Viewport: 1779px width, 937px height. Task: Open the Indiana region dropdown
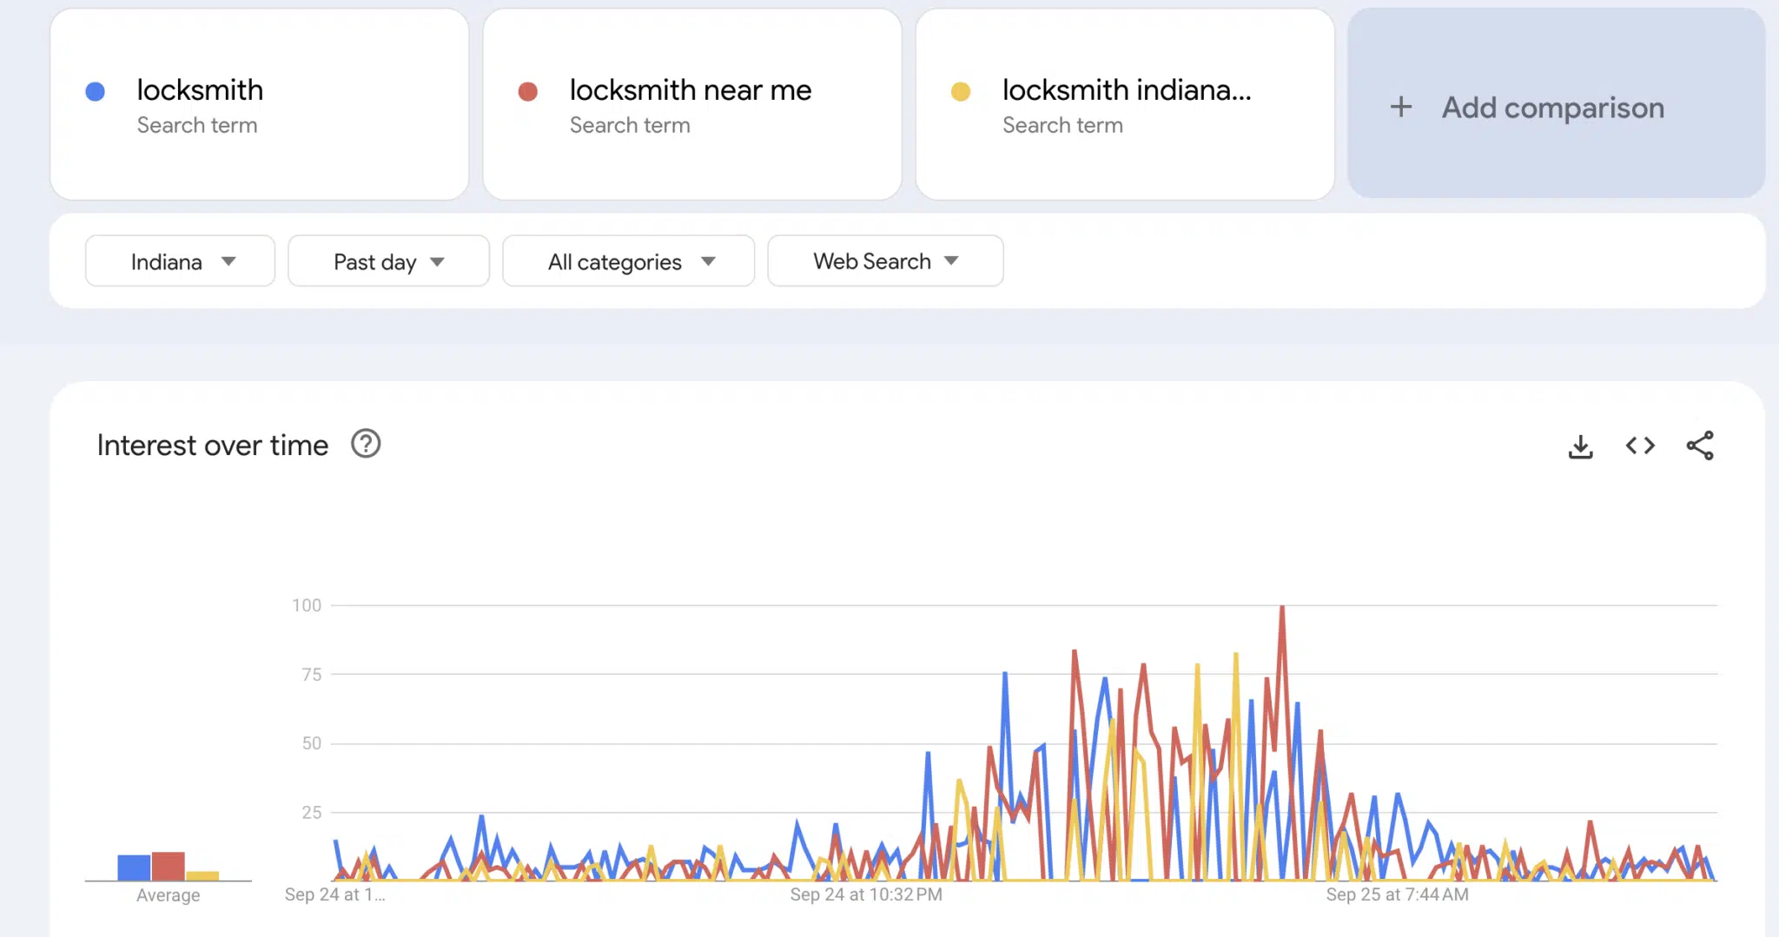tap(181, 261)
